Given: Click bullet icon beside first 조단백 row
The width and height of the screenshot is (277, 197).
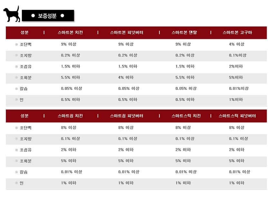Looking at the screenshot, I should tap(17, 44).
